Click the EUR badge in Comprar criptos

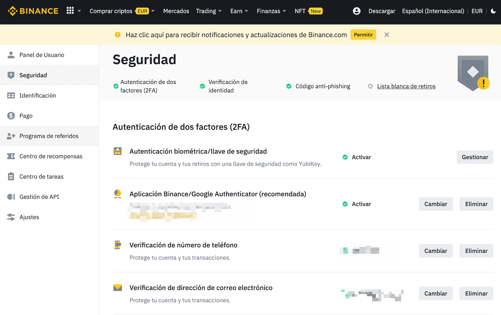[x=142, y=11]
